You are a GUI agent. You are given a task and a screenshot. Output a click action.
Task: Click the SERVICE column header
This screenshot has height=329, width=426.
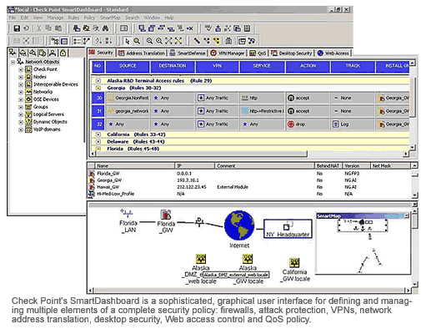262,66
